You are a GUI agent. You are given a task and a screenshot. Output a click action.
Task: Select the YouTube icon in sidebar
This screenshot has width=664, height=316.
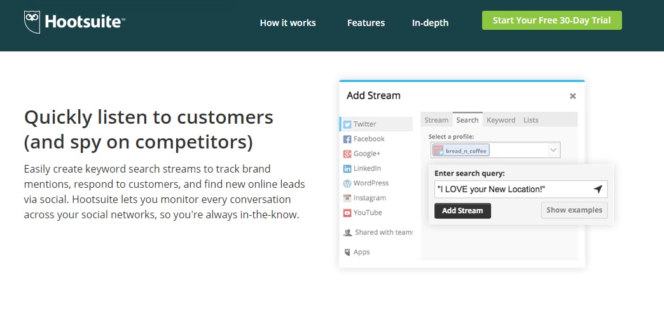click(x=347, y=213)
